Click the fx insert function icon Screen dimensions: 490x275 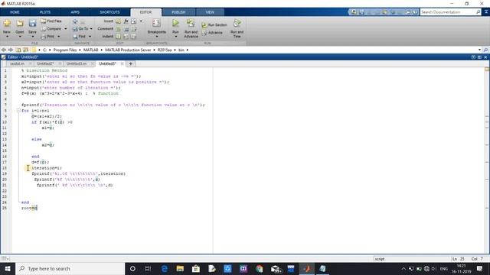[x=126, y=21]
